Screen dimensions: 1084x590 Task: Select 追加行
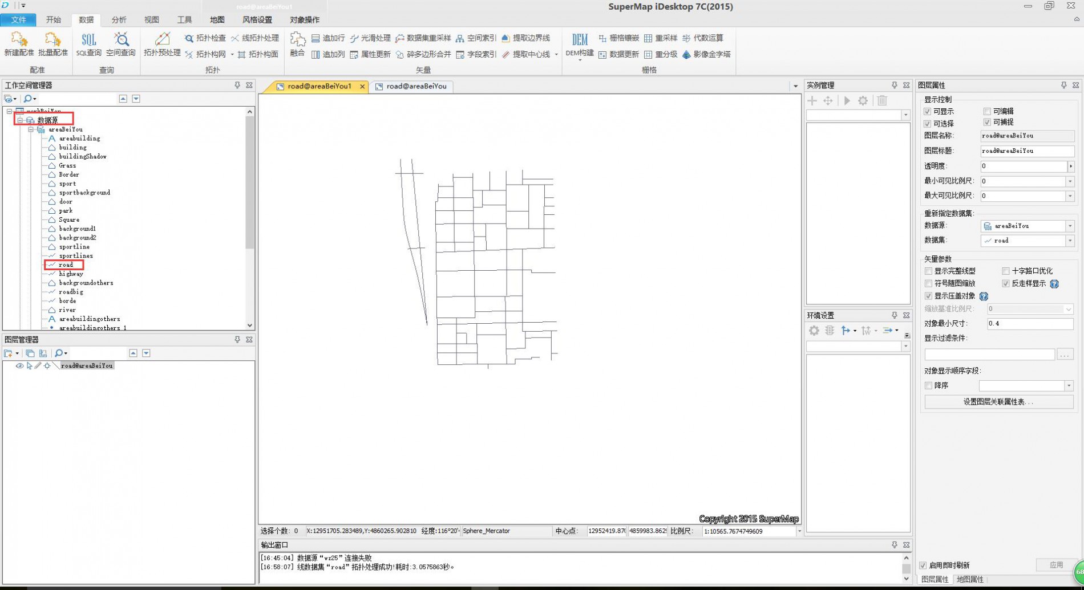coord(328,38)
